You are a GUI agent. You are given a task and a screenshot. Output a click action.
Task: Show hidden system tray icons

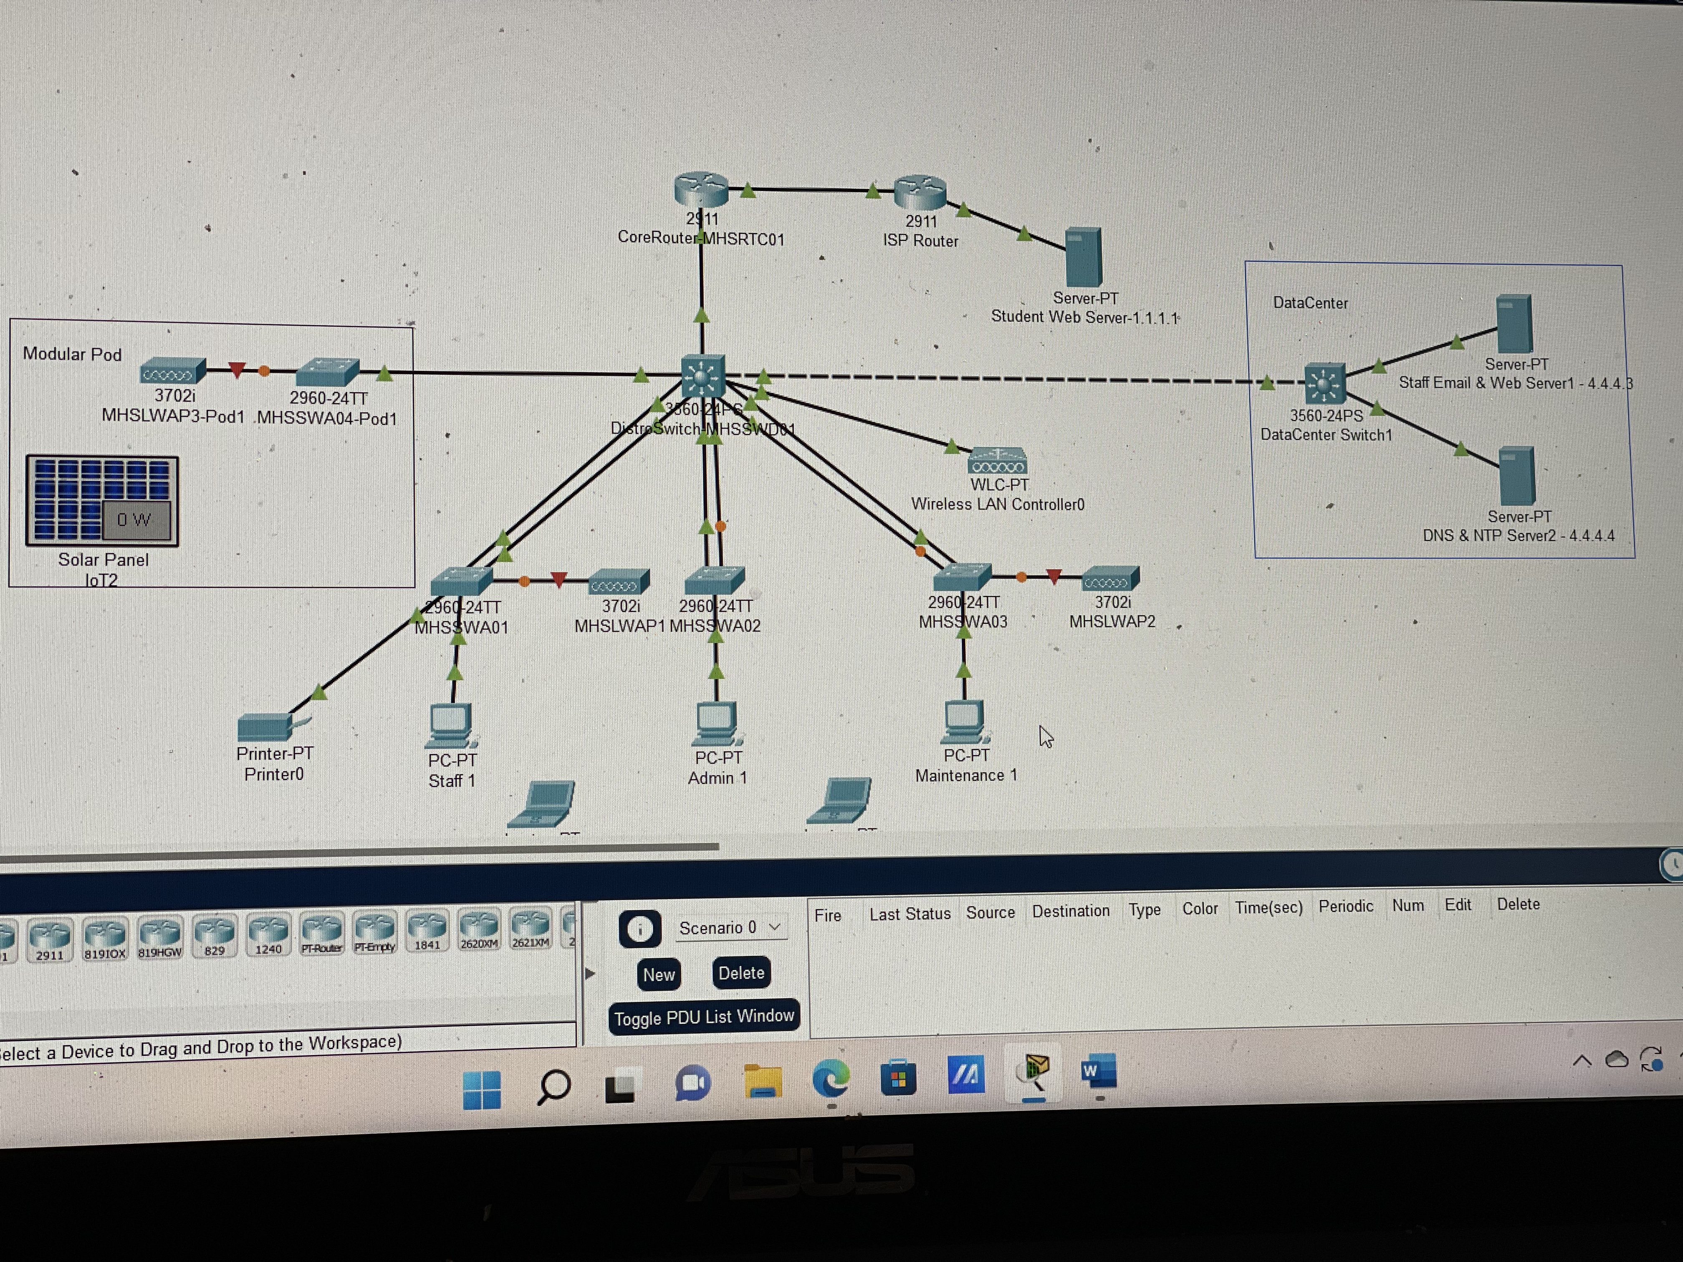pos(1582,1060)
